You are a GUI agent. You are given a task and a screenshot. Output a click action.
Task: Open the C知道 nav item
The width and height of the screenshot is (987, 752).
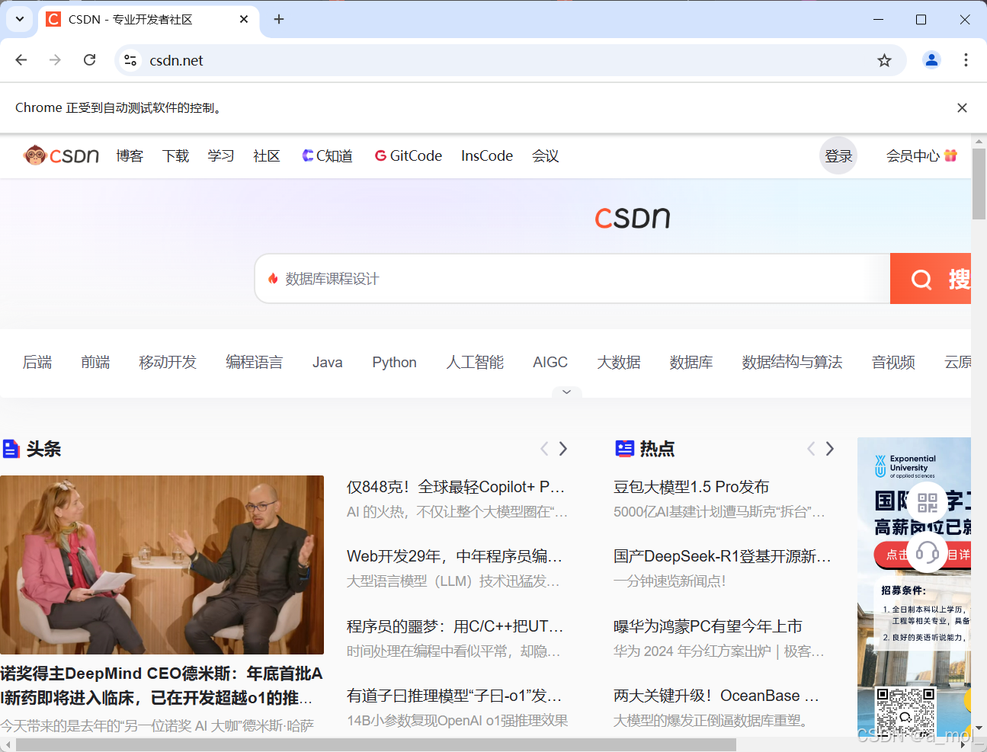point(327,155)
